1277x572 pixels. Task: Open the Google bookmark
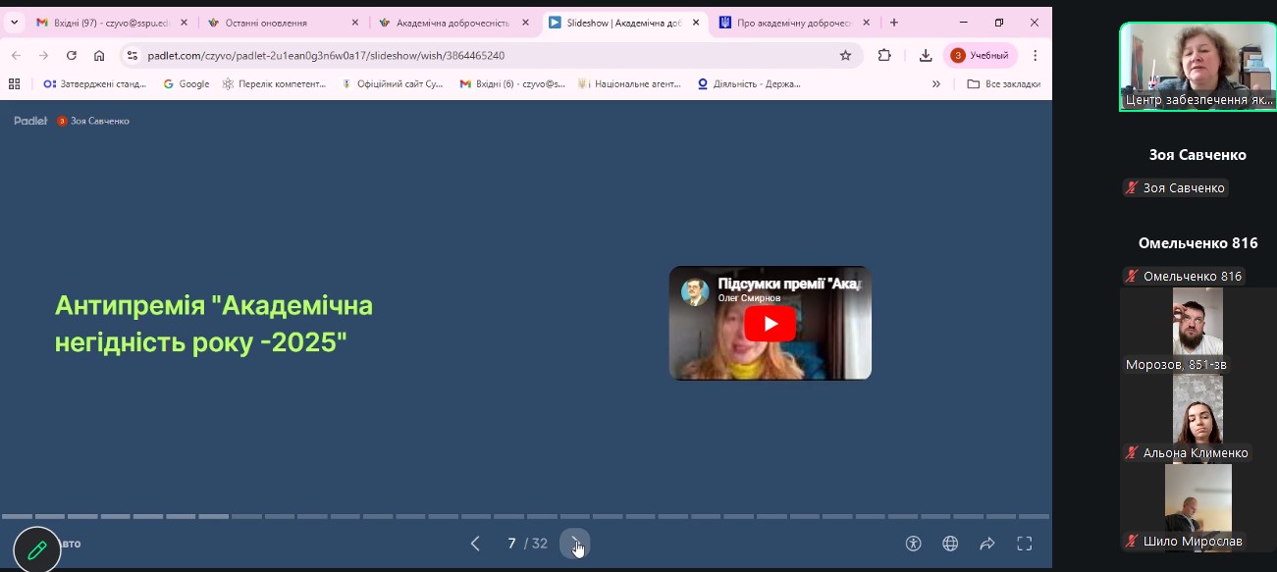[186, 84]
